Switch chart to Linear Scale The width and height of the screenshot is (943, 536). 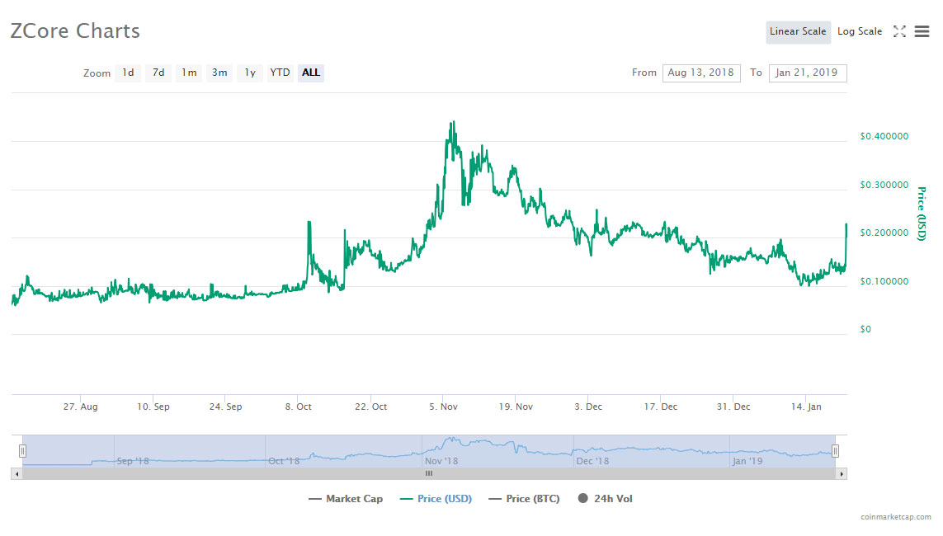[x=798, y=32]
